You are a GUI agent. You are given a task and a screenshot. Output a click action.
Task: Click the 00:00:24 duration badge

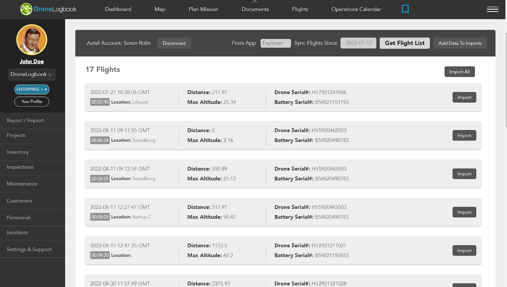pos(100,140)
